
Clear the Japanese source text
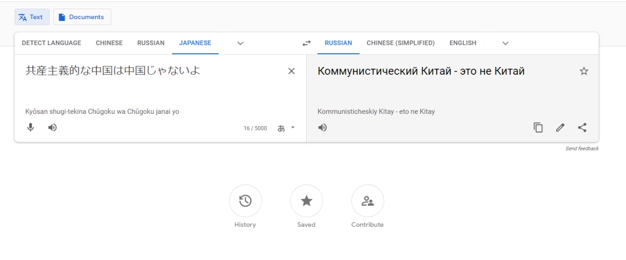click(291, 71)
